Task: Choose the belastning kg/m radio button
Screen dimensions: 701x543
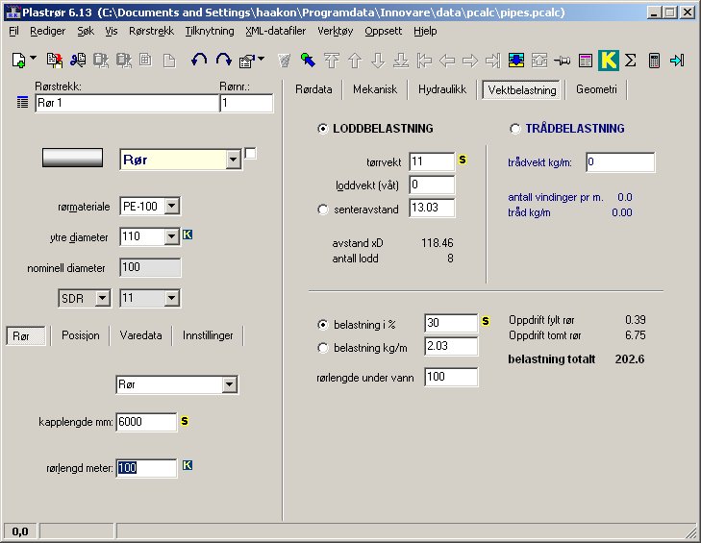Action: point(322,347)
